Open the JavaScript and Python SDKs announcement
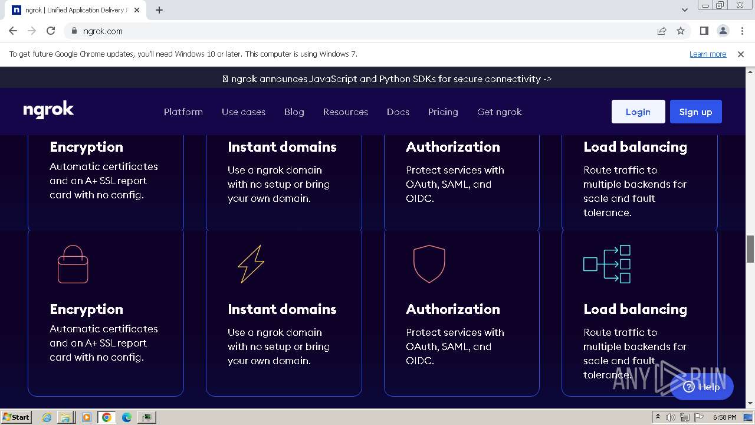Viewport: 755px width, 425px height. point(387,79)
